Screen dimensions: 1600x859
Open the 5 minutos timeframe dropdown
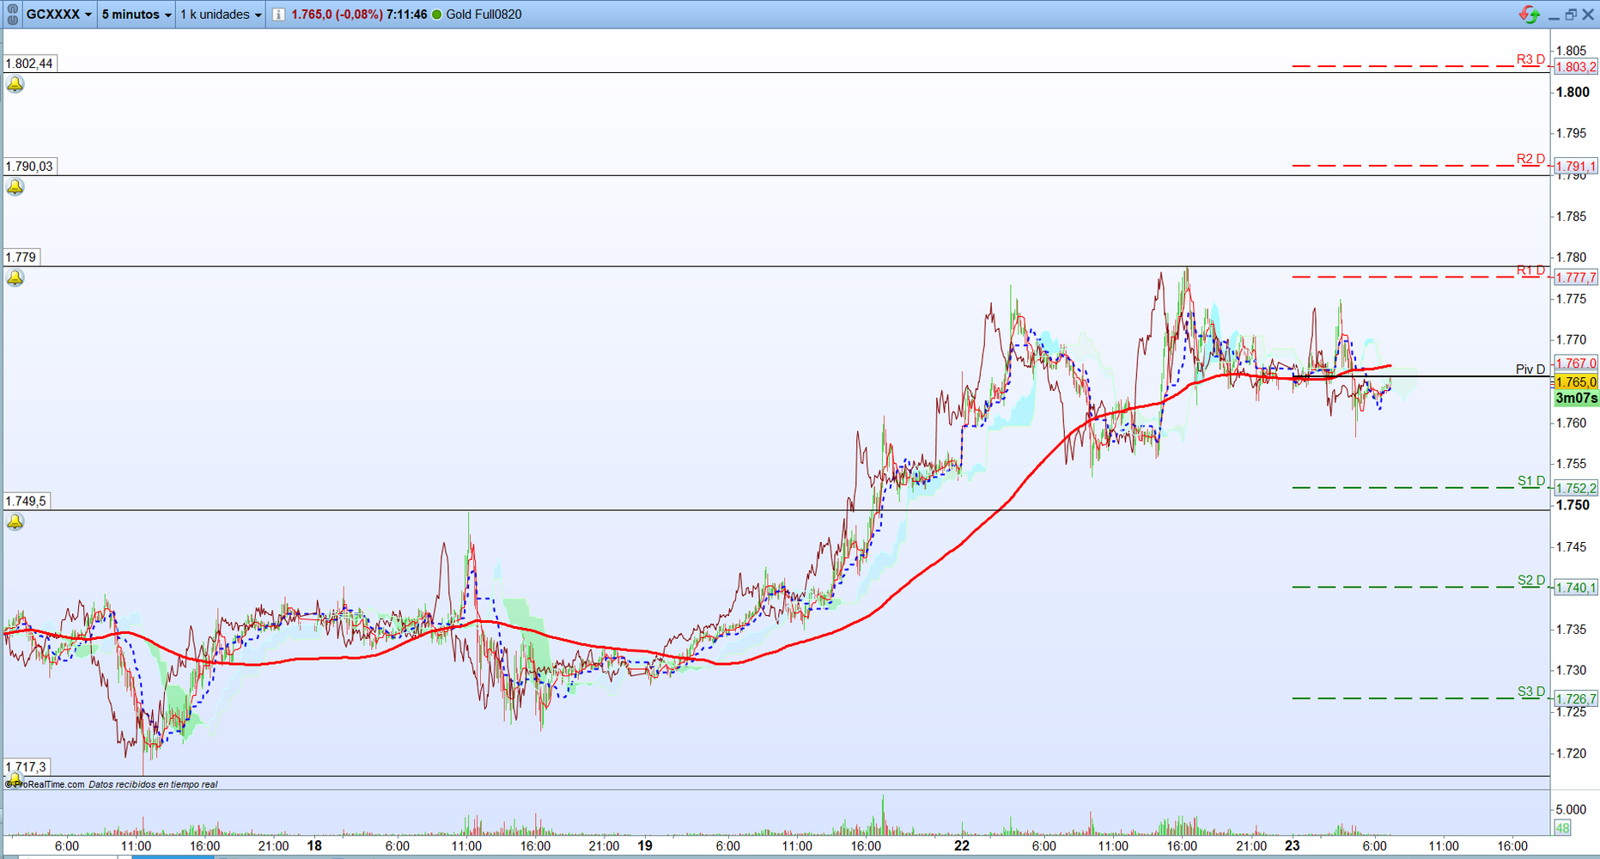pos(137,15)
